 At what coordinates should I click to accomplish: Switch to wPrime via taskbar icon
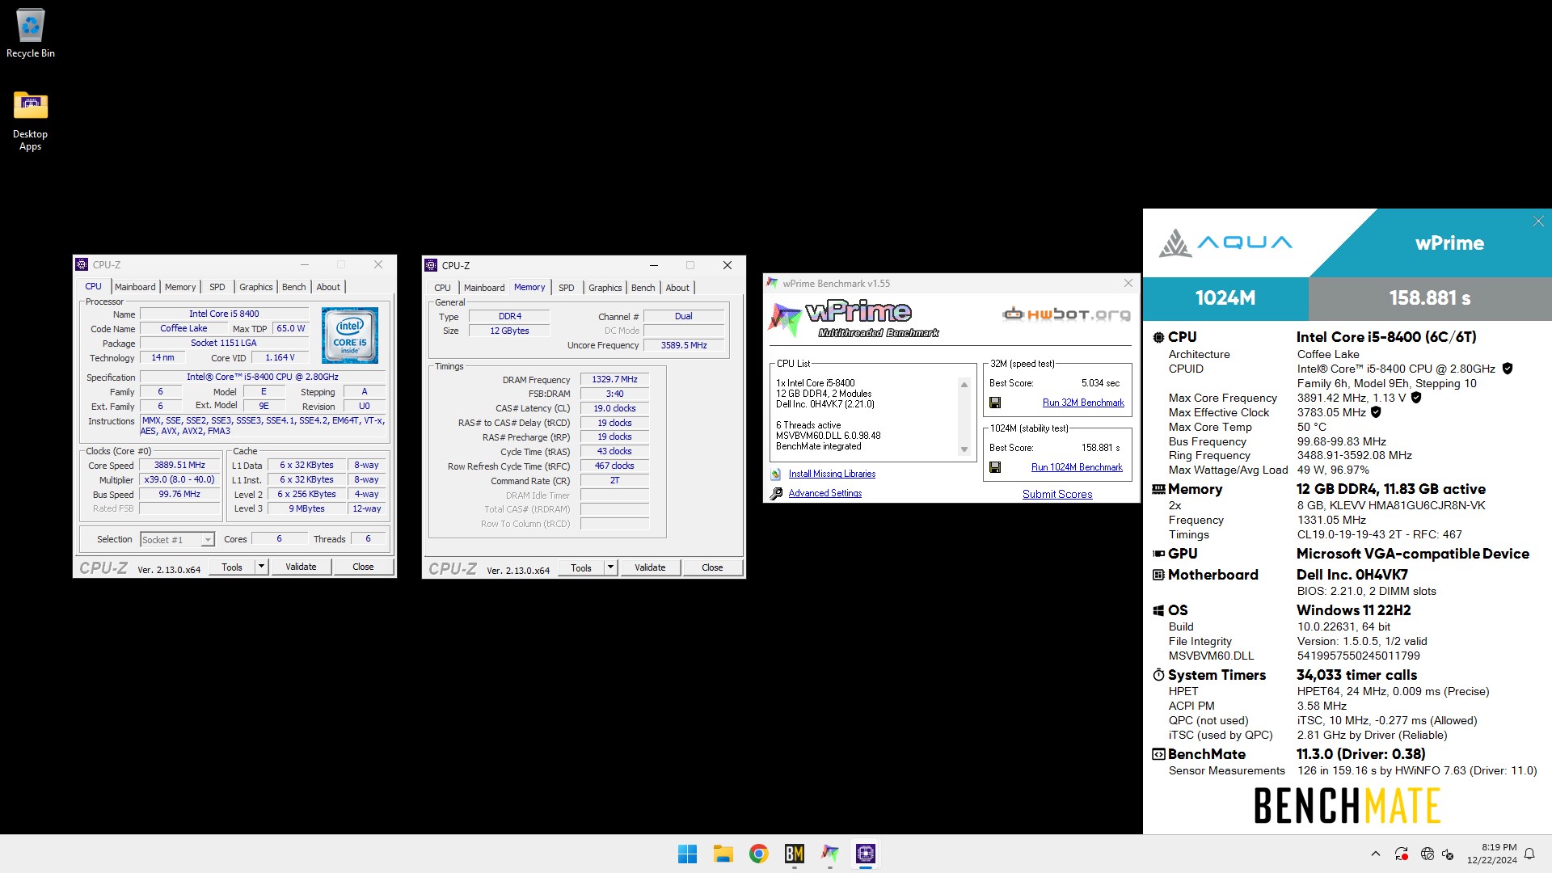[830, 854]
